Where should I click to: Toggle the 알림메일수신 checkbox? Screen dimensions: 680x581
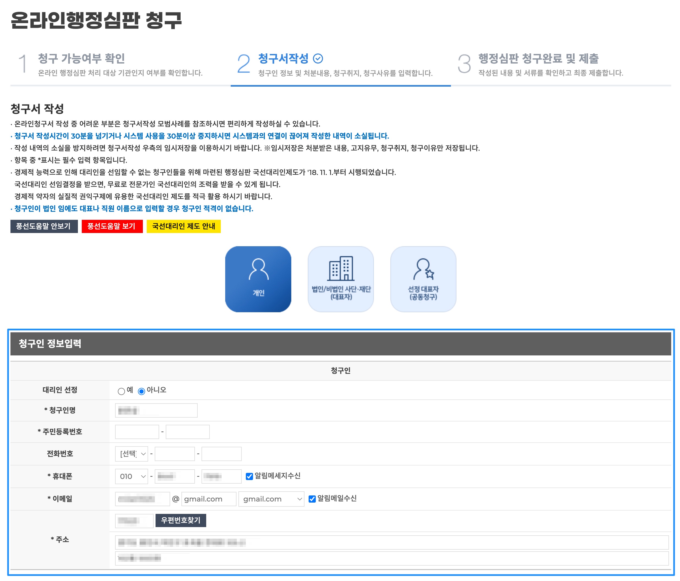click(312, 499)
